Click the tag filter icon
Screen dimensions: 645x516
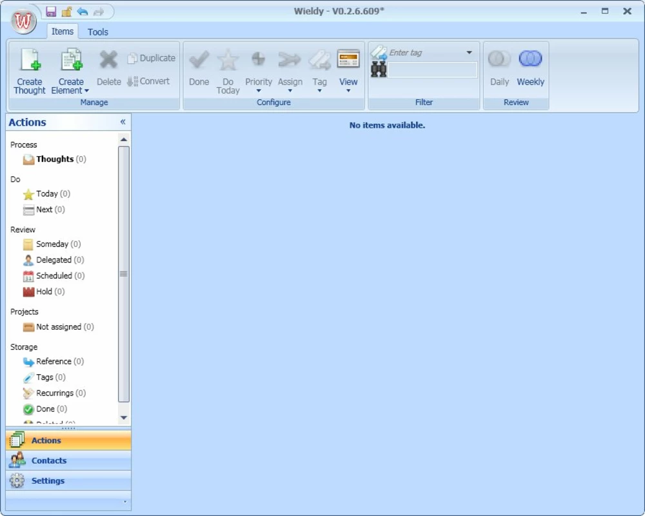(x=379, y=52)
